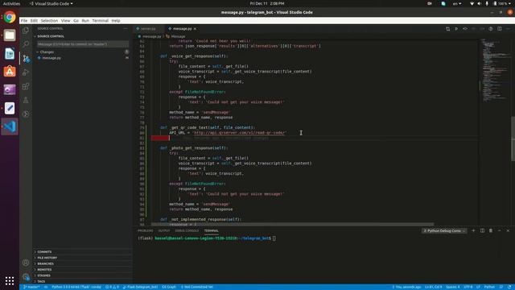Screen dimensions: 515x290
Task: Open the Search view in activity bar
Action: tap(26, 44)
